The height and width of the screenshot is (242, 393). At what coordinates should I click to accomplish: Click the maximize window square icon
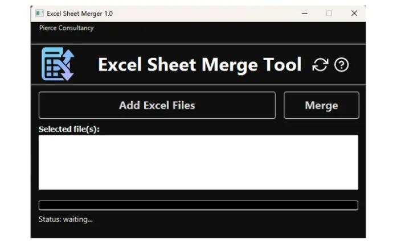coord(329,13)
